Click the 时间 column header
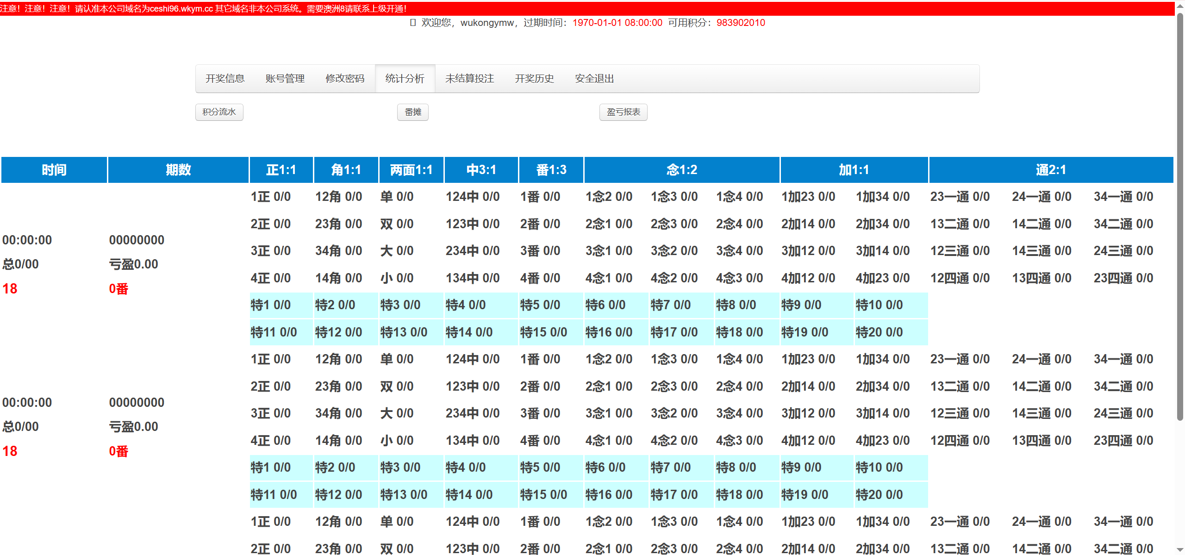 tap(54, 170)
